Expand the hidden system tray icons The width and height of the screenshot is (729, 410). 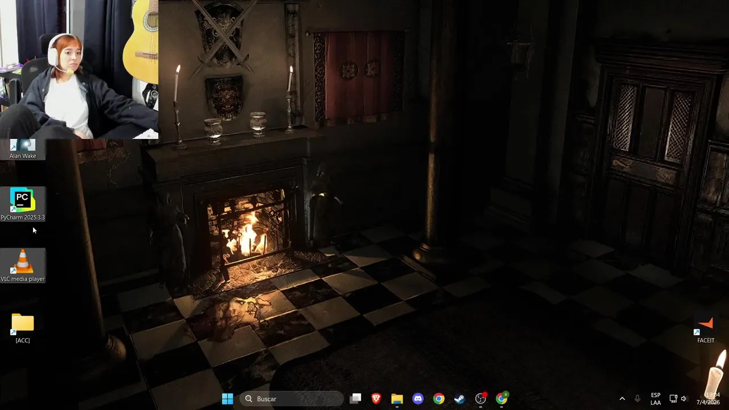(x=622, y=399)
